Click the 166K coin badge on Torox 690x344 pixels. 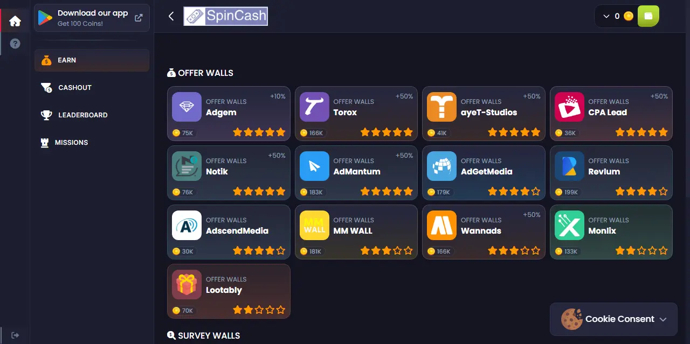[x=312, y=133]
